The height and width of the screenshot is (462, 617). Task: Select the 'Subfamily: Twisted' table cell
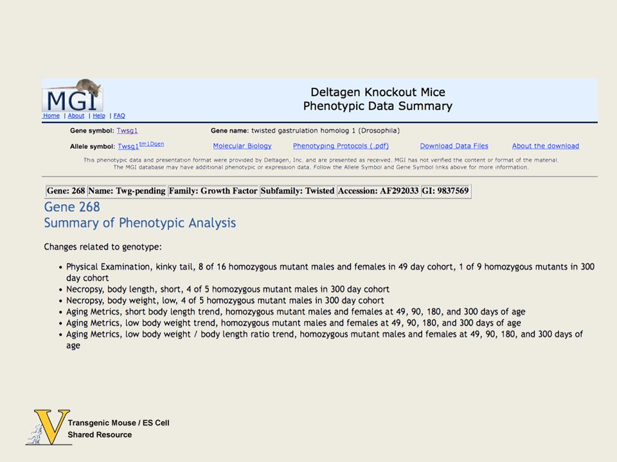298,191
